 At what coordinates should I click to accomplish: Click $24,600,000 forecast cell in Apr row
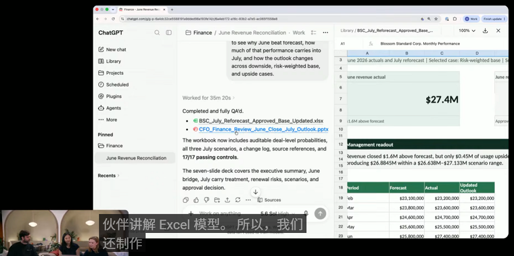(x=407, y=217)
